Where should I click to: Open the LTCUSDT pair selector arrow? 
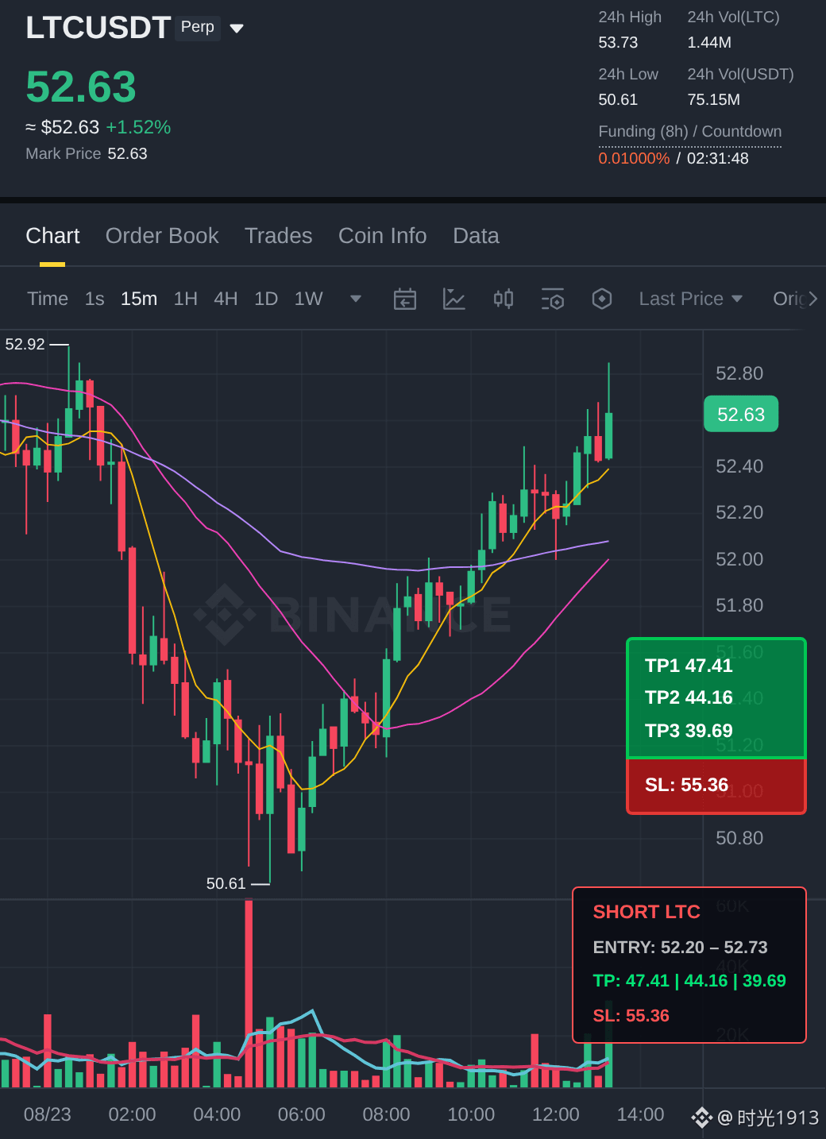[236, 29]
